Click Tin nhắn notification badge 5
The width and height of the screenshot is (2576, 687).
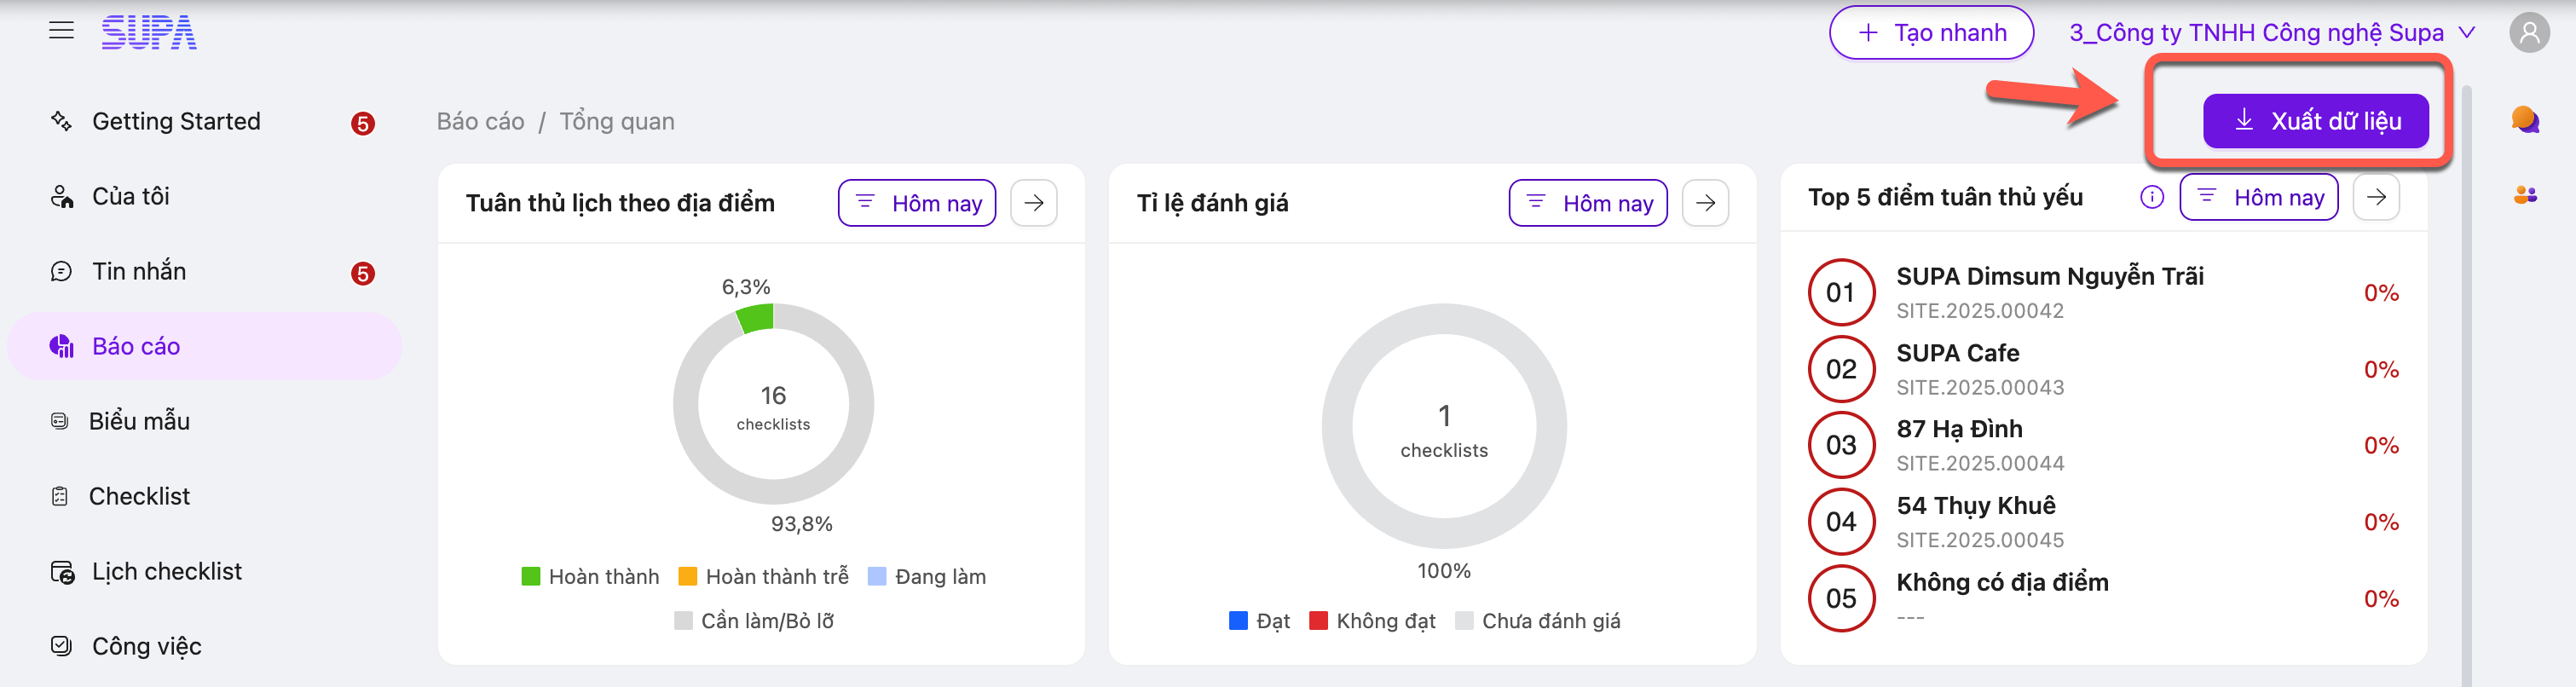tap(363, 273)
